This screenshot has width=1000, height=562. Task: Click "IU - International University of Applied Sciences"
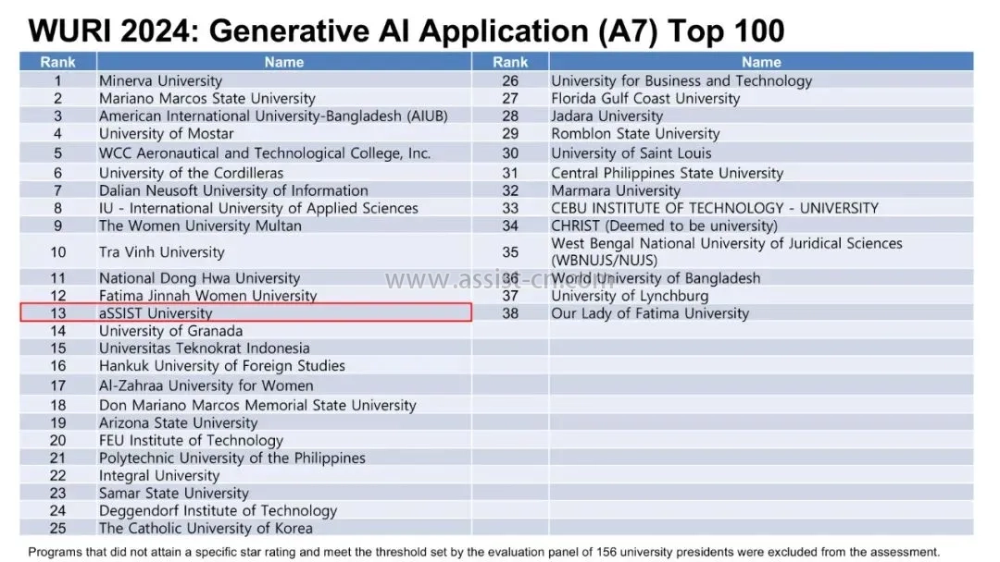coord(258,208)
